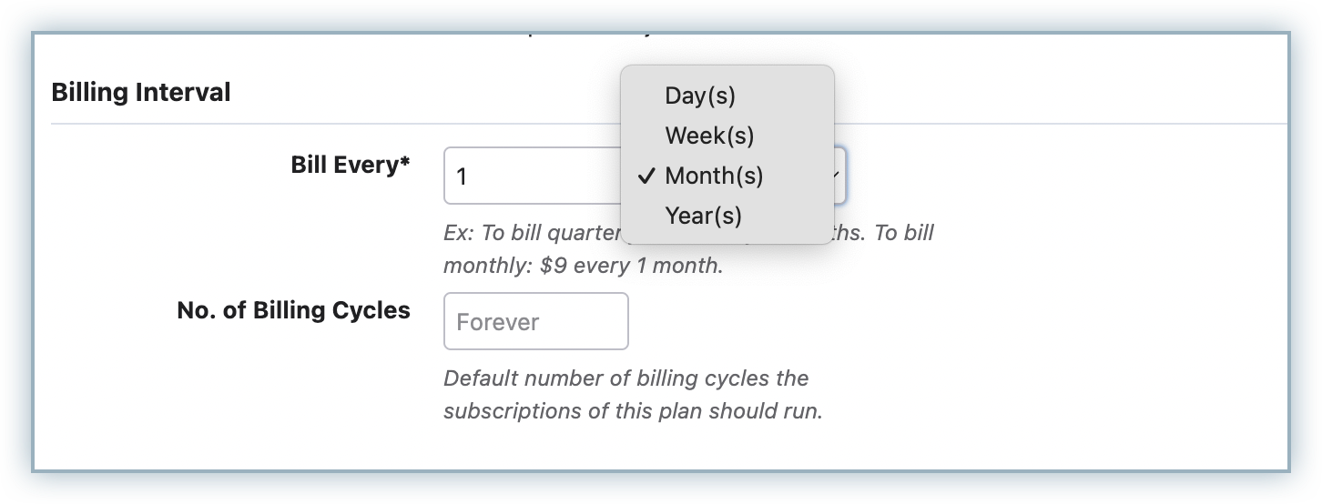Click the No. of Billing Cycles input
Image resolution: width=1322 pixels, height=504 pixels.
coord(535,321)
